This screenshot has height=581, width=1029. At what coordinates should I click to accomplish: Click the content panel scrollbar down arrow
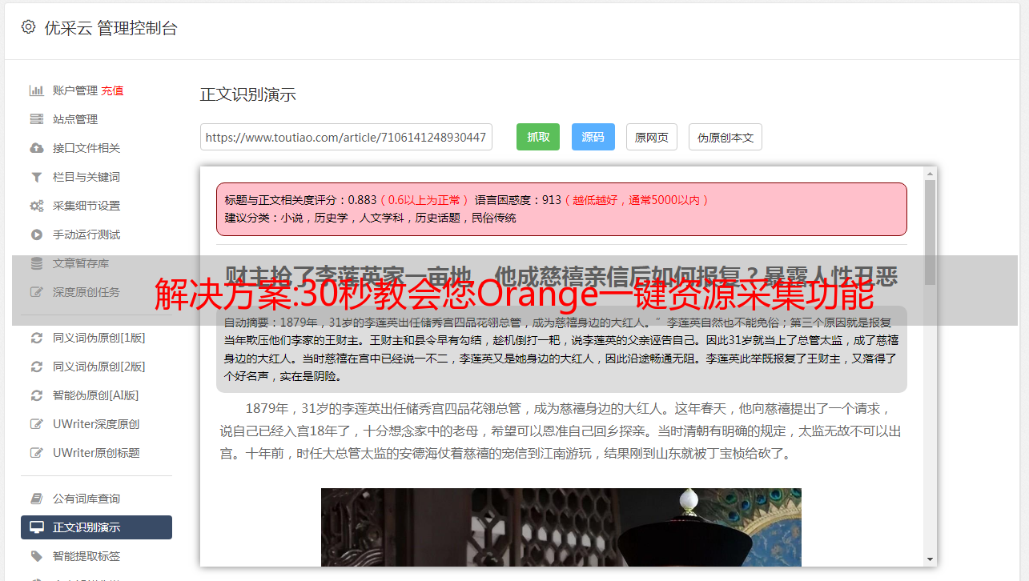pyautogui.click(x=930, y=559)
